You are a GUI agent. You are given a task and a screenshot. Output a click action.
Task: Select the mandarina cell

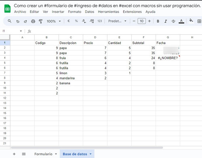71,78
